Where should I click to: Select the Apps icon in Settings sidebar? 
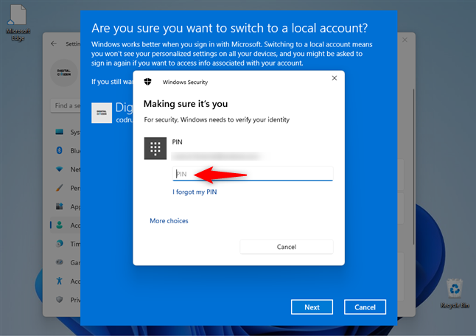(x=60, y=206)
